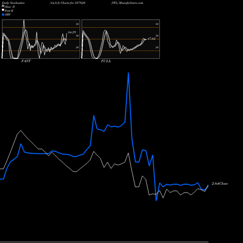Click the tallest blue OBV peak
This screenshot has height=243, width=243.
coord(128,73)
